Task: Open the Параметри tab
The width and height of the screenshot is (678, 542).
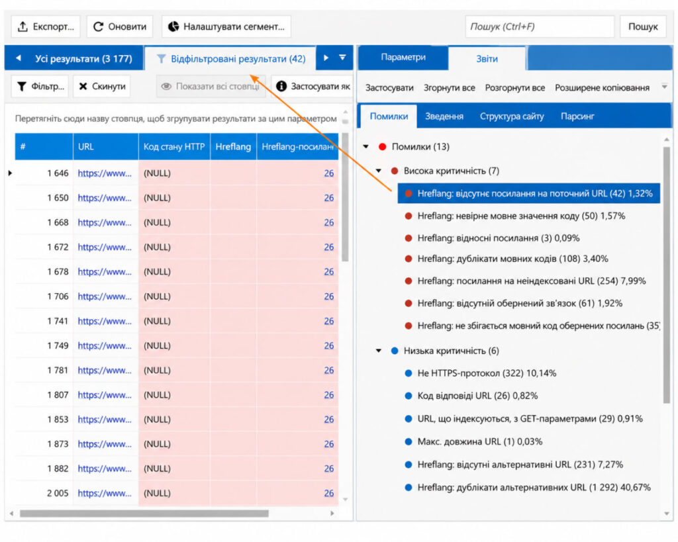Action: (403, 58)
